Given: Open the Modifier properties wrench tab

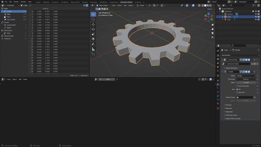Looking at the screenshot, I should coord(218,85).
